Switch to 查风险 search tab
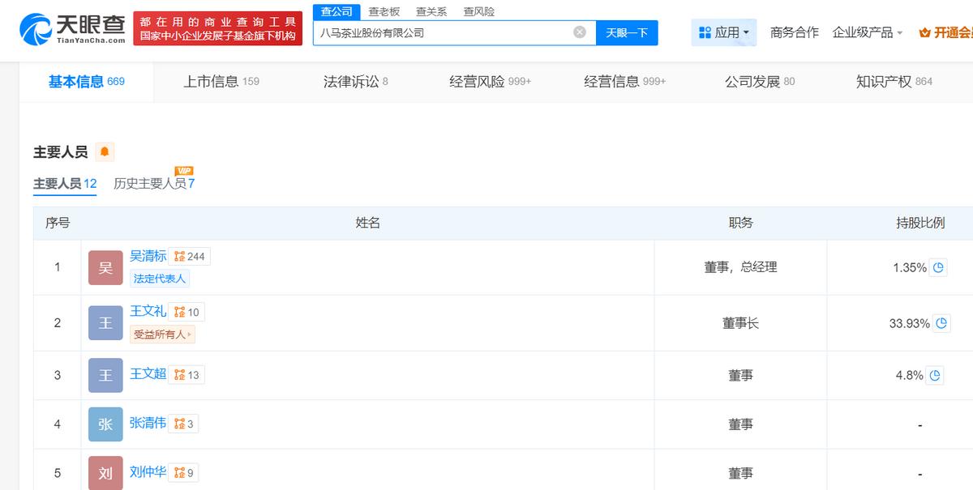The width and height of the screenshot is (973, 490). click(x=479, y=11)
